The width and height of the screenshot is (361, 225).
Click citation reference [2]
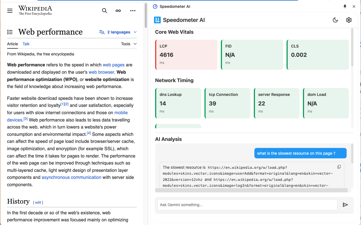click(x=67, y=104)
